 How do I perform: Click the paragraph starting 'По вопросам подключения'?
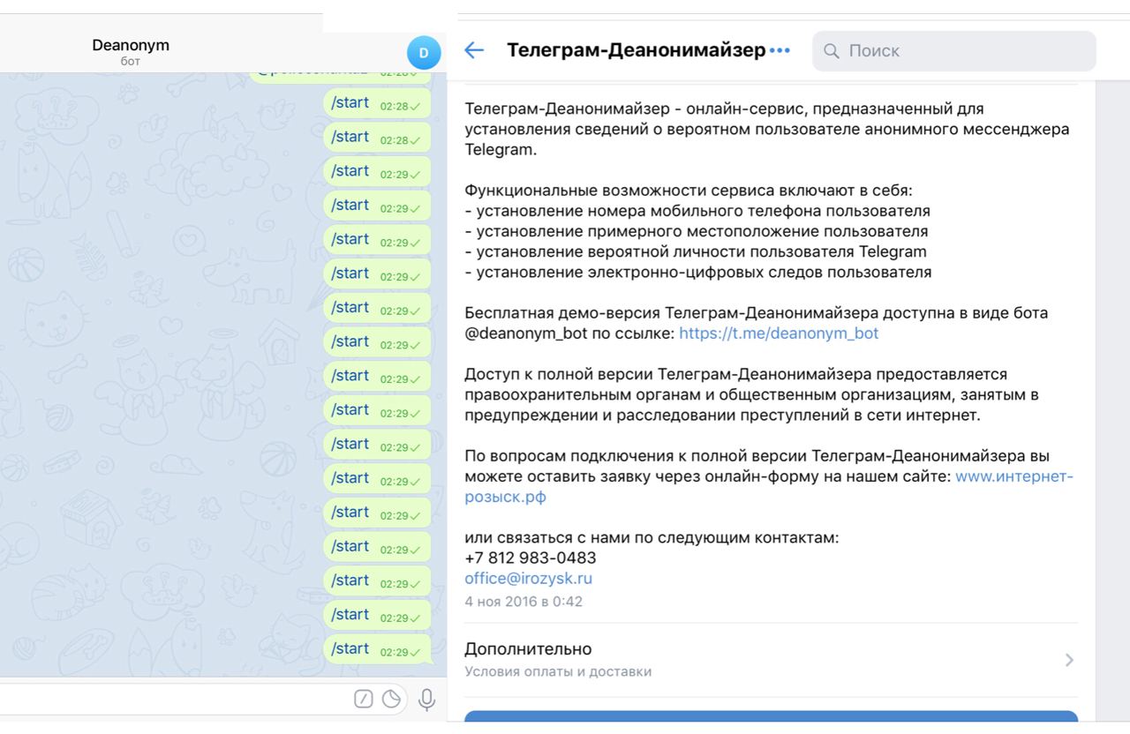[x=769, y=476]
